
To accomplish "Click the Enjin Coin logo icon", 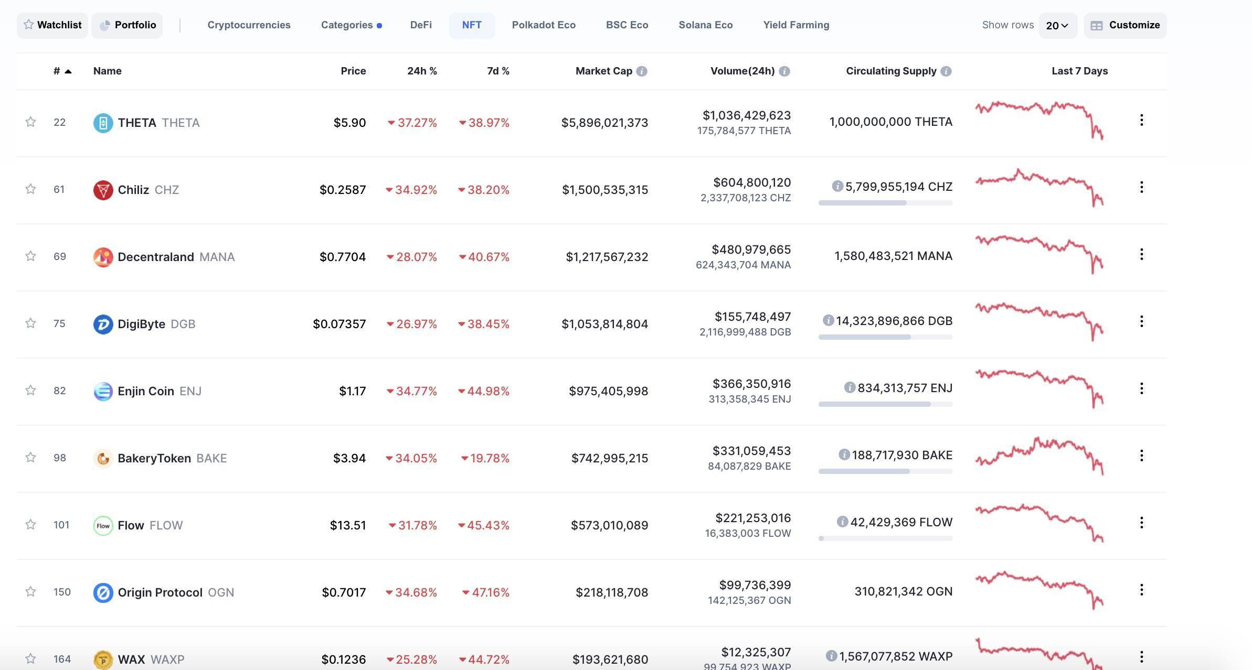I will point(103,391).
